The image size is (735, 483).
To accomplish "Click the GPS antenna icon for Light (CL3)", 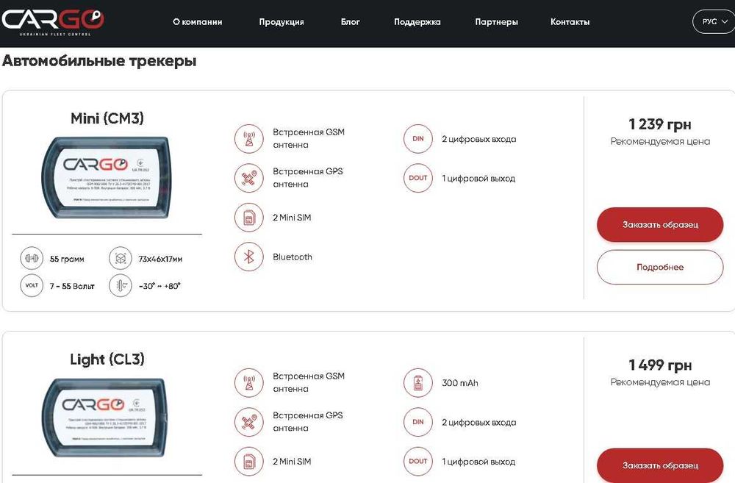I will point(249,422).
